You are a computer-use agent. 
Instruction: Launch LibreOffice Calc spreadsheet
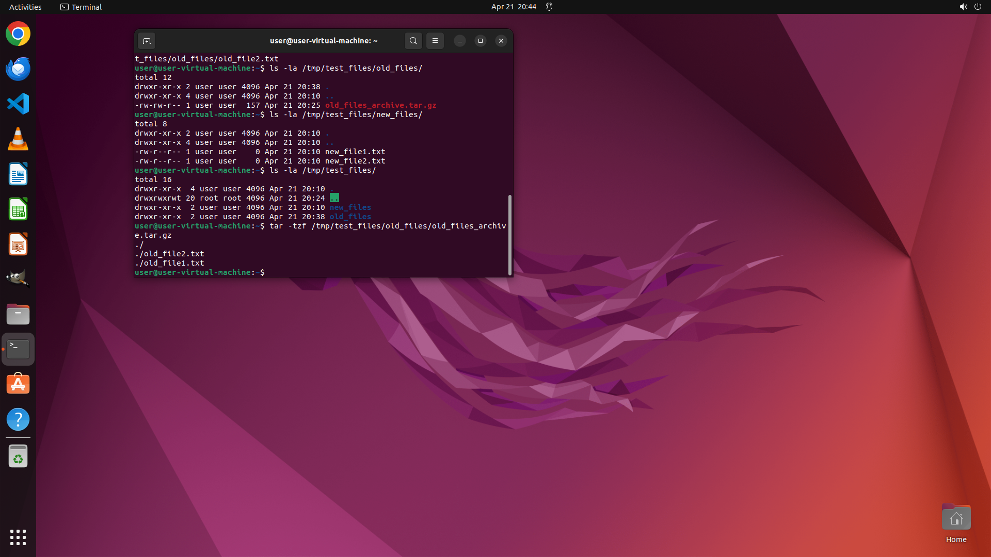point(18,209)
